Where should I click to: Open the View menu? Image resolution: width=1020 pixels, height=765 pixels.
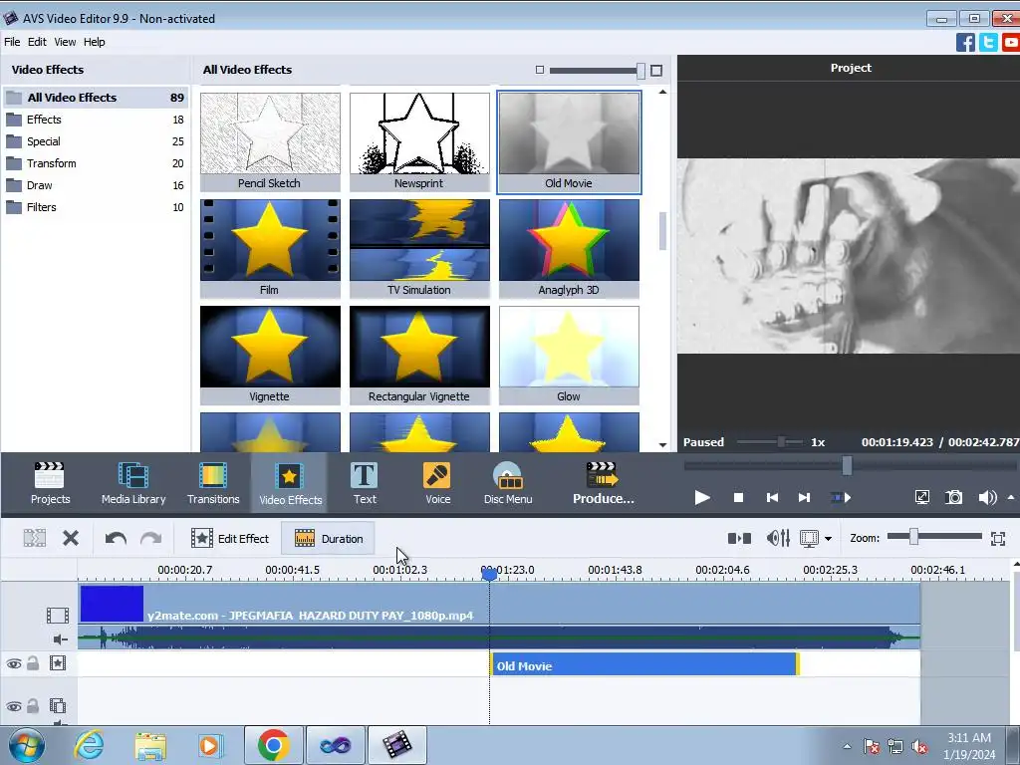65,42
